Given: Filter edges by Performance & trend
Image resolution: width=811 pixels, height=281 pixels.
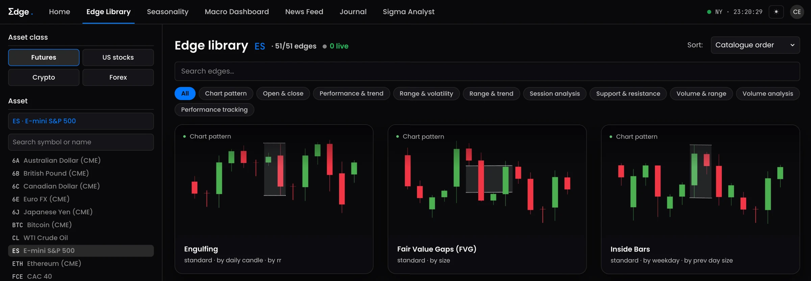Looking at the screenshot, I should click(351, 94).
